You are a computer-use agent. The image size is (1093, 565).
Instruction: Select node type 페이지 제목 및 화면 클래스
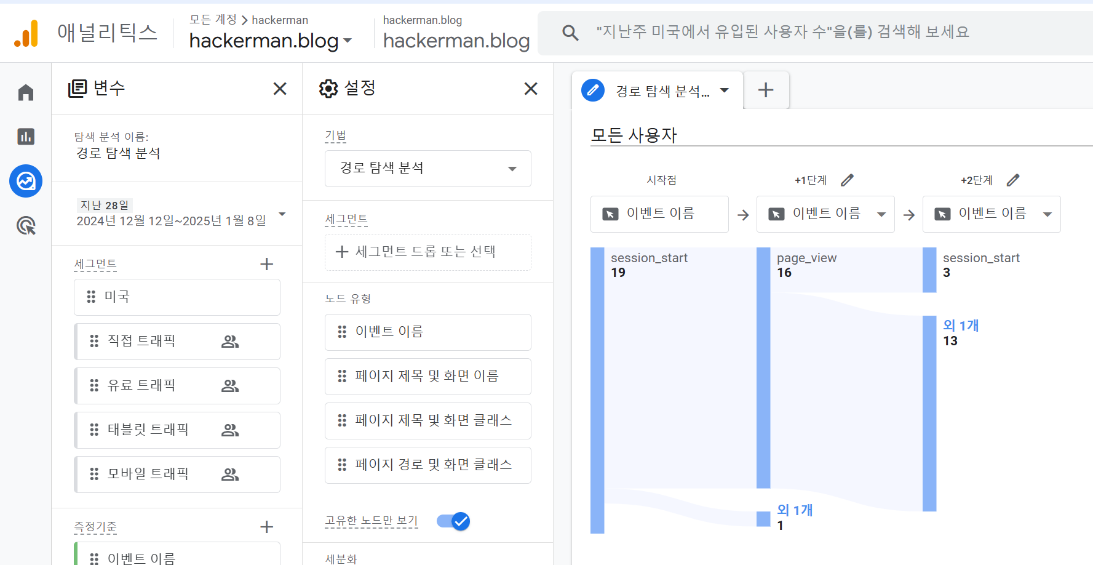(427, 421)
